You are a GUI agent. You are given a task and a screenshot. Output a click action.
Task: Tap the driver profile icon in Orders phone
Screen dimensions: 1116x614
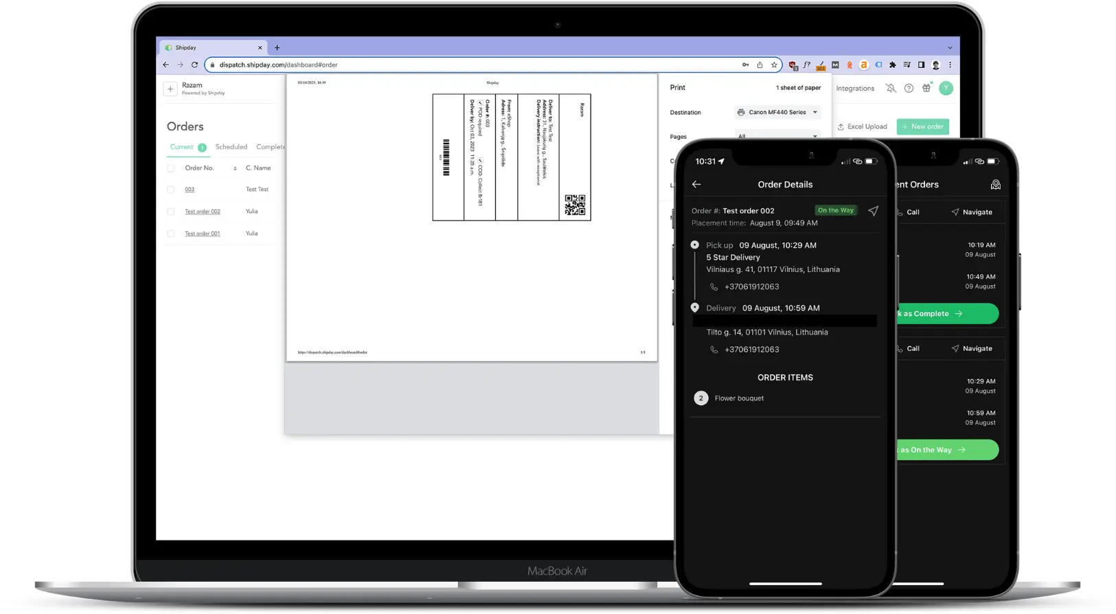point(995,185)
